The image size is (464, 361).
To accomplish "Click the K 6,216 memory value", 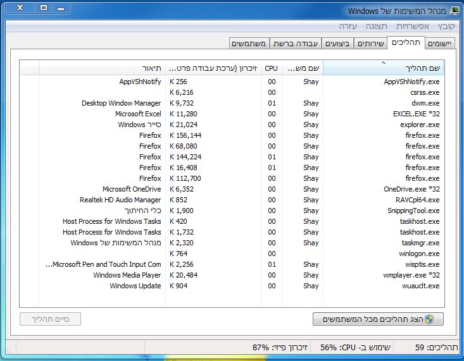I will 182,92.
